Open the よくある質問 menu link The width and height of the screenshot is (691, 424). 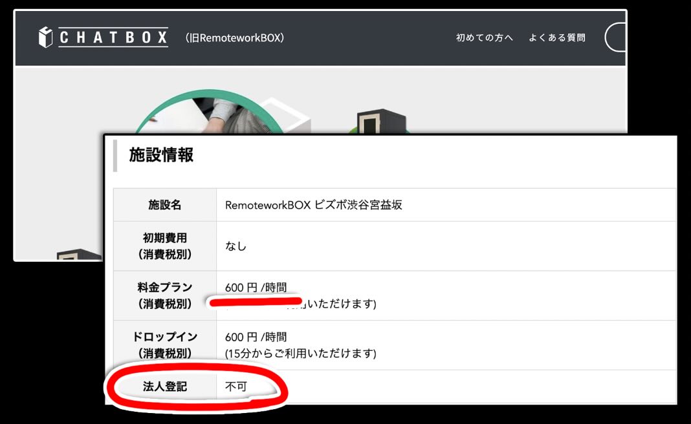[557, 38]
